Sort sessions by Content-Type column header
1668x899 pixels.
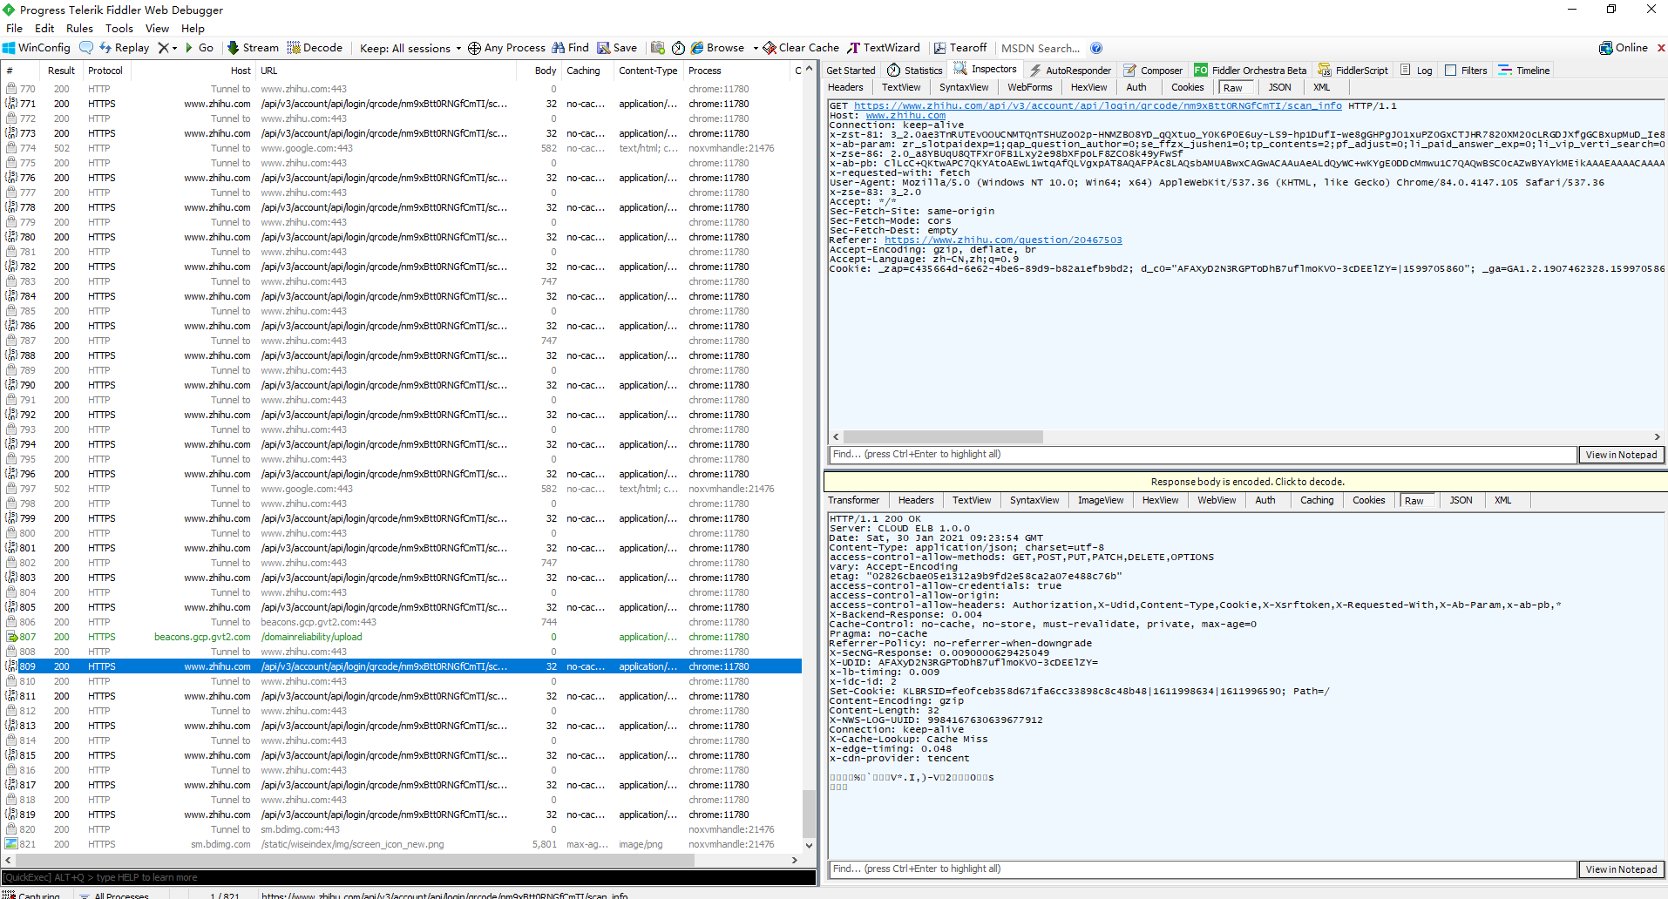pos(648,71)
